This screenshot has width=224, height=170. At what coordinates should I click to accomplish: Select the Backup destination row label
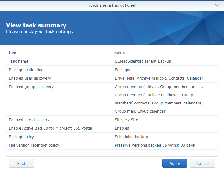point(26,70)
